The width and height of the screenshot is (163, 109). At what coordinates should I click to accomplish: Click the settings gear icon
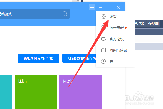pyautogui.click(x=103, y=16)
